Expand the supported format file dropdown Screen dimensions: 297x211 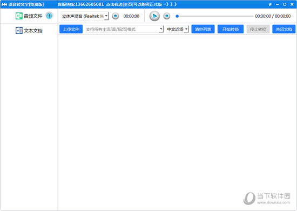pyautogui.click(x=124, y=29)
